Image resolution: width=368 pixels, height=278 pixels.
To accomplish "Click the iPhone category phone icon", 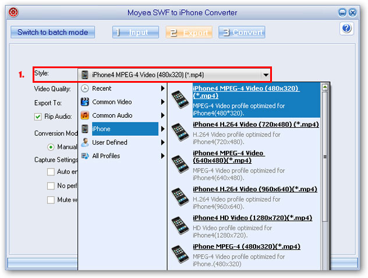I will [85, 129].
